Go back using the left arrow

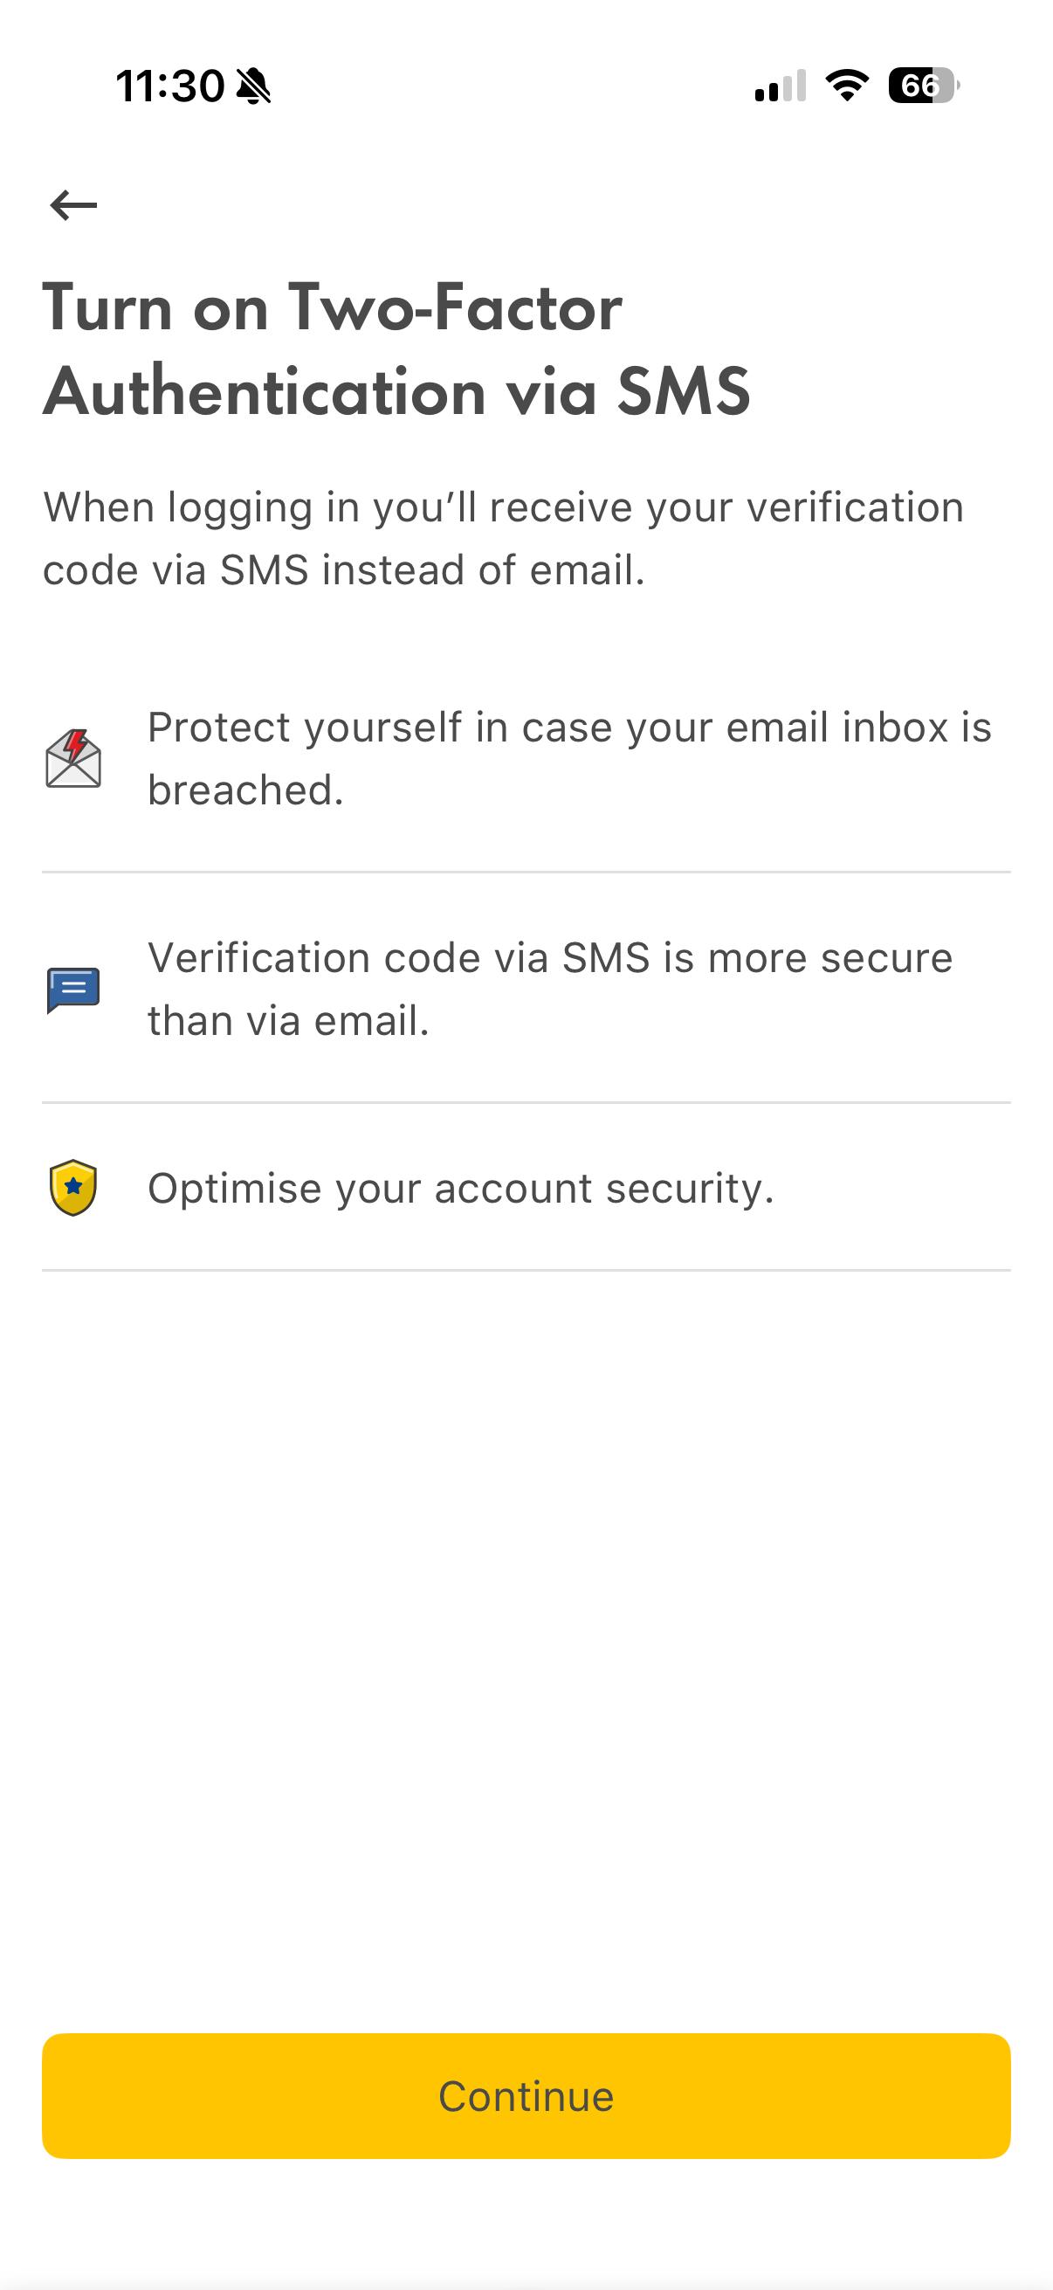point(73,205)
